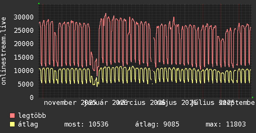Click the most: 10536 statistic

(86, 124)
